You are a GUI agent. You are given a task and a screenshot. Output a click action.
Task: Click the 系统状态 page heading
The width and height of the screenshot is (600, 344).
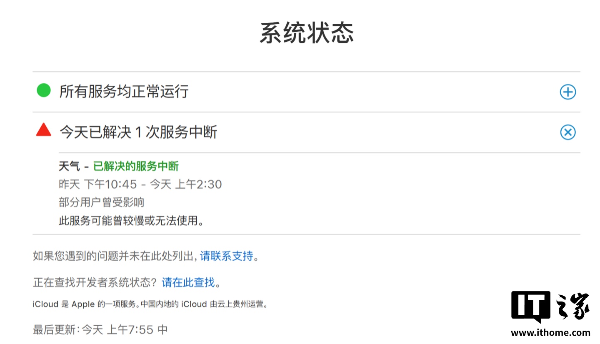point(307,33)
